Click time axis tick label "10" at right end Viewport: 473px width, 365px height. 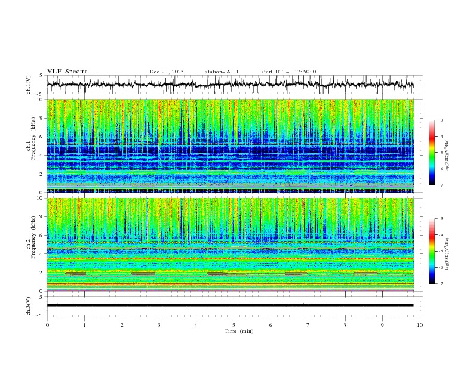tap(420, 325)
